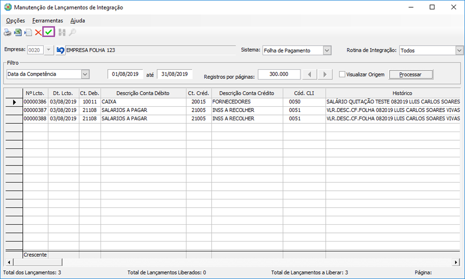465x279 pixels.
Task: Open the Empresa code dropdown arrow
Action: [x=49, y=50]
